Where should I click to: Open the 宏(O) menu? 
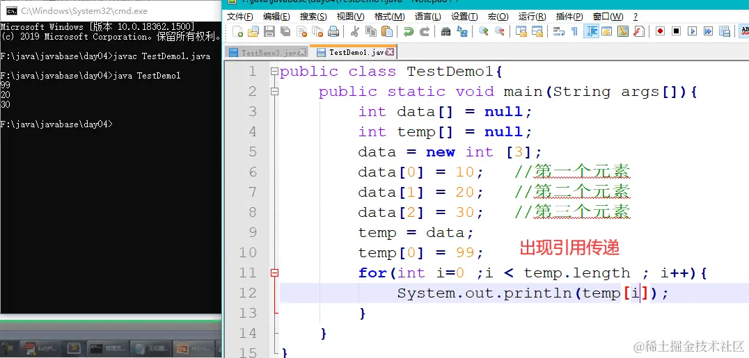[498, 17]
